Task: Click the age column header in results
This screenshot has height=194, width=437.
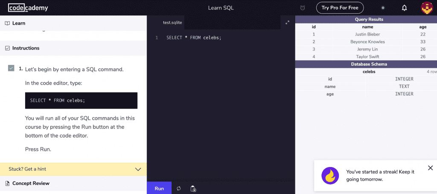Action: click(422, 27)
